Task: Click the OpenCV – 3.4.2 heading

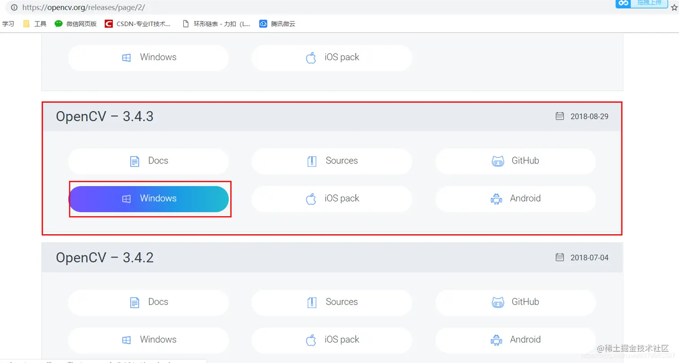Action: 105,258
